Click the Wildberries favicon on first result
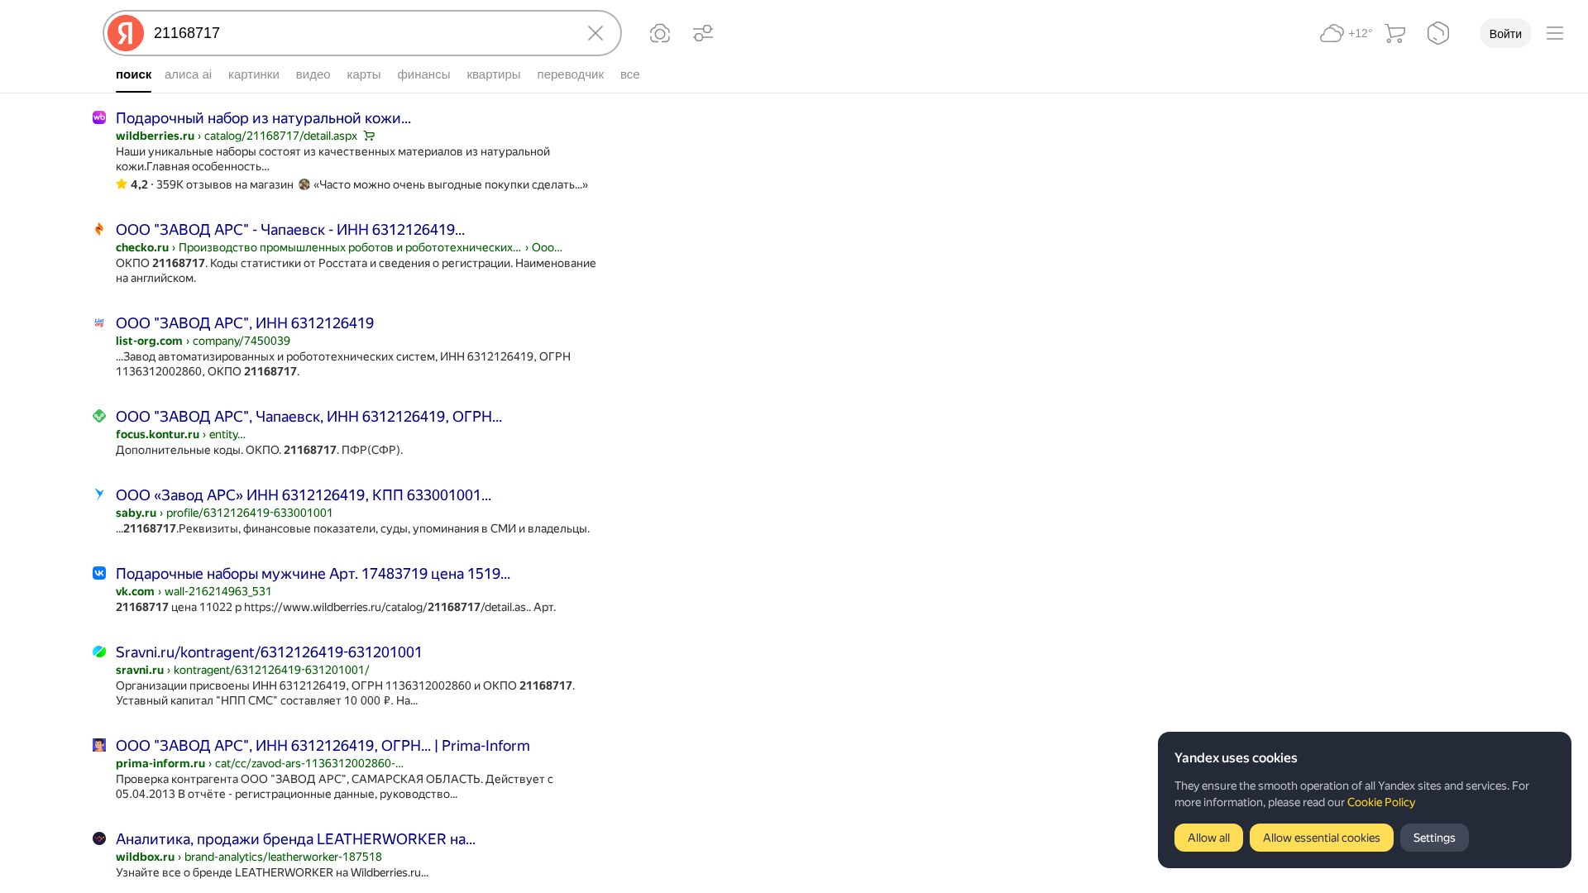Screen dimensions: 1588x893 coord(99,117)
